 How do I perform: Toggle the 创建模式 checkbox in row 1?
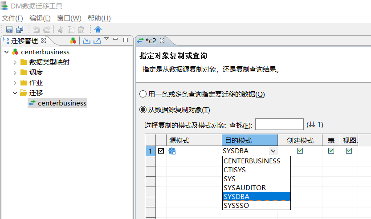point(300,150)
